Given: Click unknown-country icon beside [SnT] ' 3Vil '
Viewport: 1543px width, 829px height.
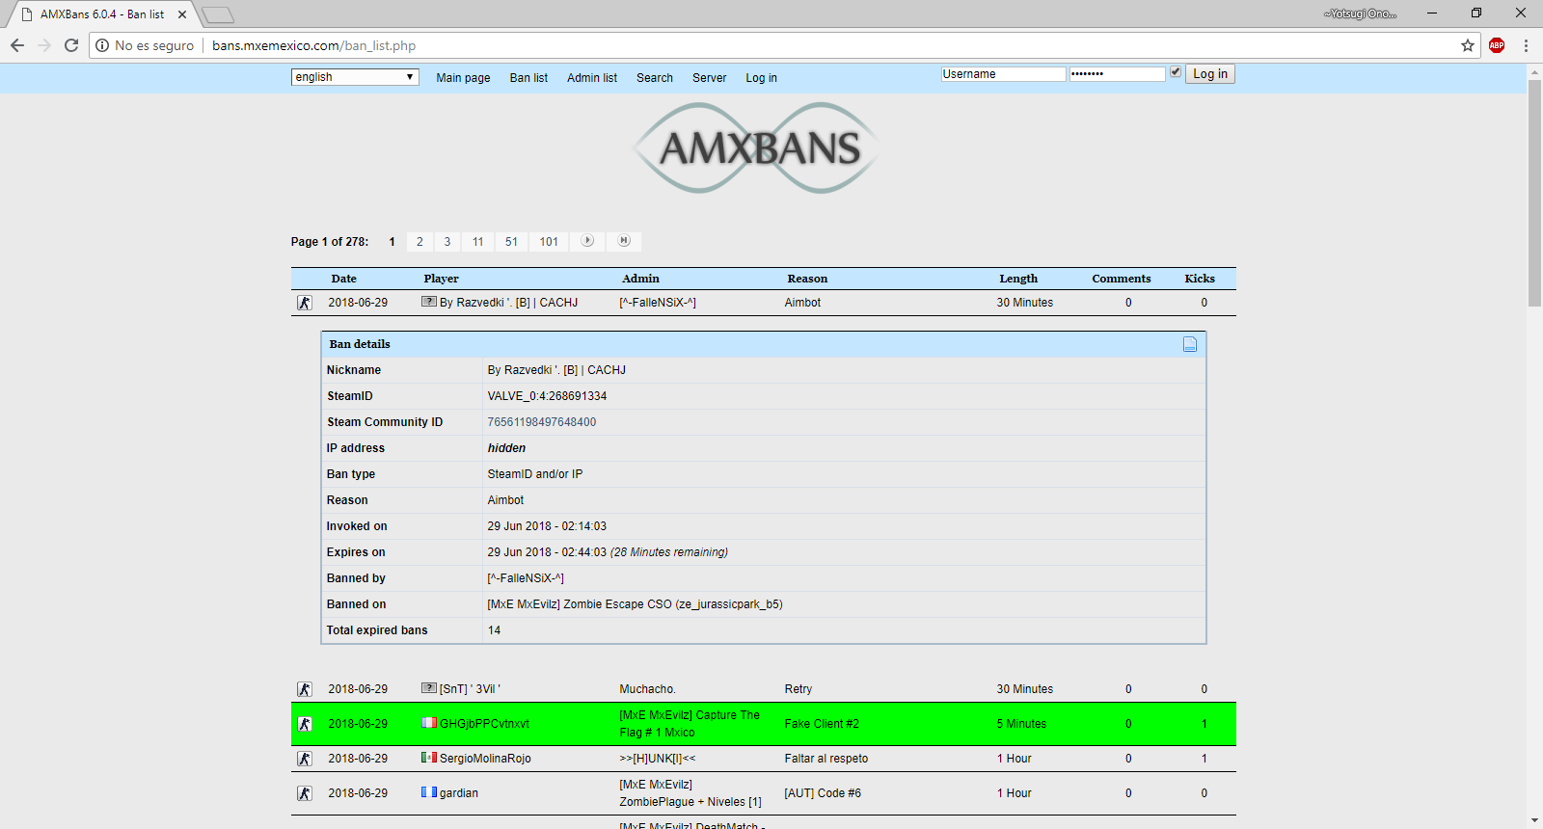Looking at the screenshot, I should (x=429, y=688).
